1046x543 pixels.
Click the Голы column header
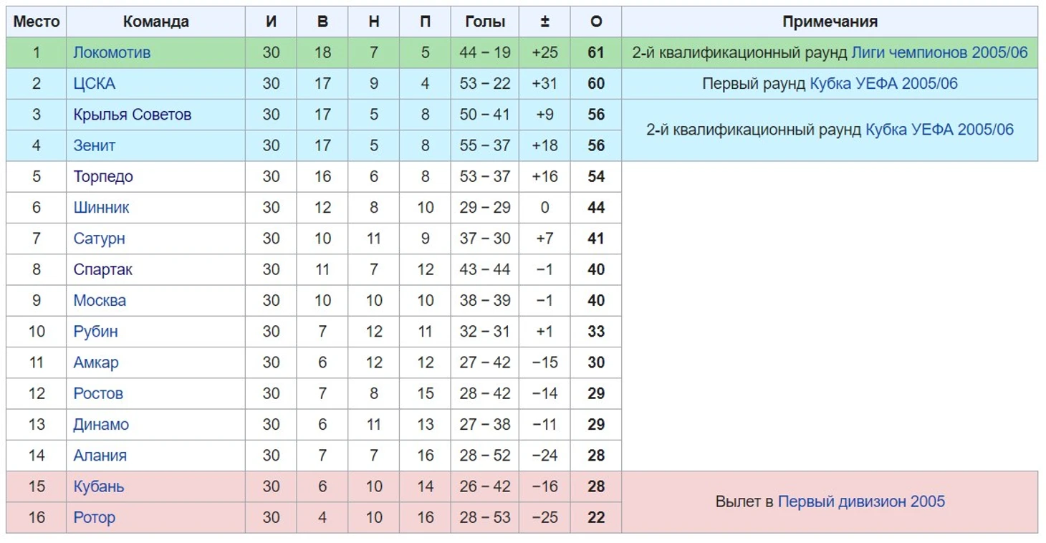tap(485, 21)
